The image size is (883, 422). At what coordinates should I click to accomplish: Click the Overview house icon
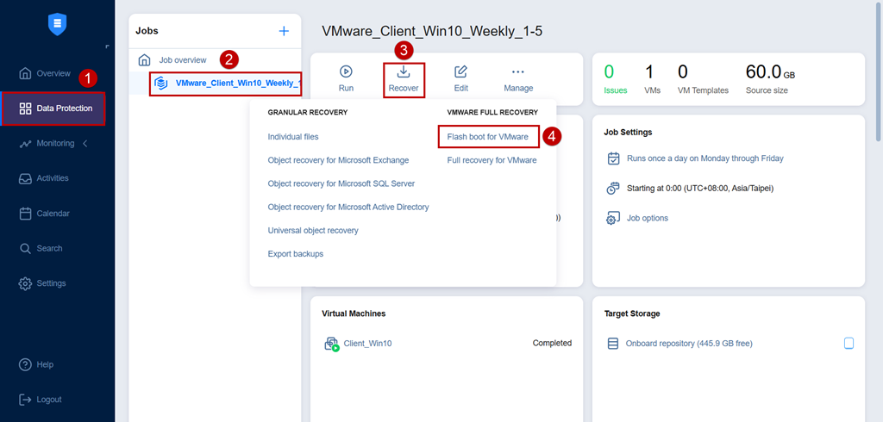pyautogui.click(x=25, y=73)
